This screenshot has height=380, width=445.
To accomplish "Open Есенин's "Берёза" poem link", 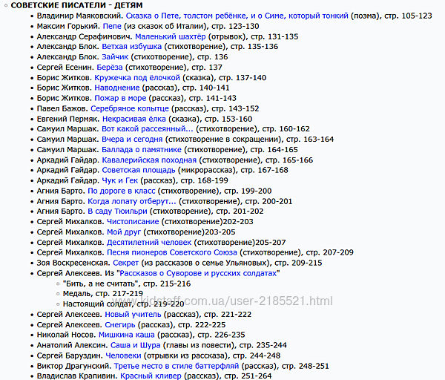I will click(x=111, y=67).
